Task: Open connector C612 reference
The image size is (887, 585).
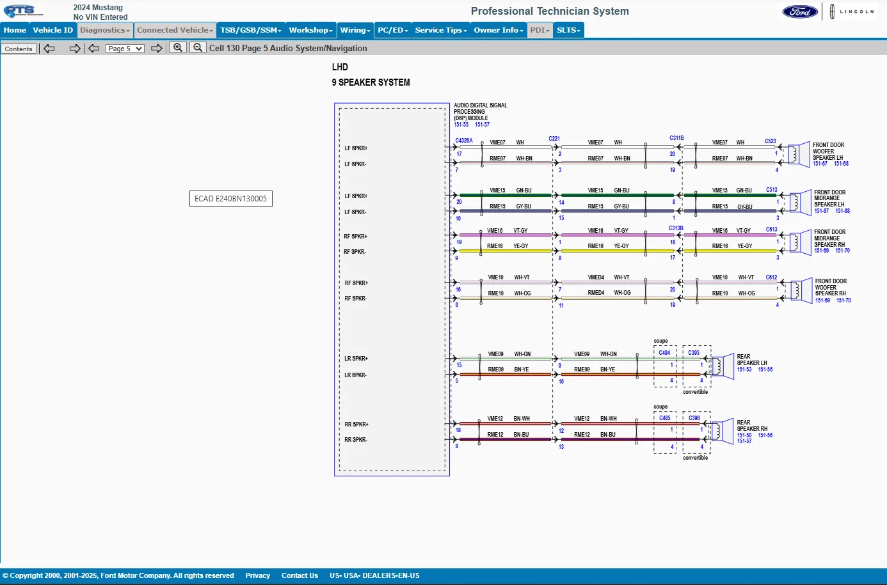Action: [772, 277]
